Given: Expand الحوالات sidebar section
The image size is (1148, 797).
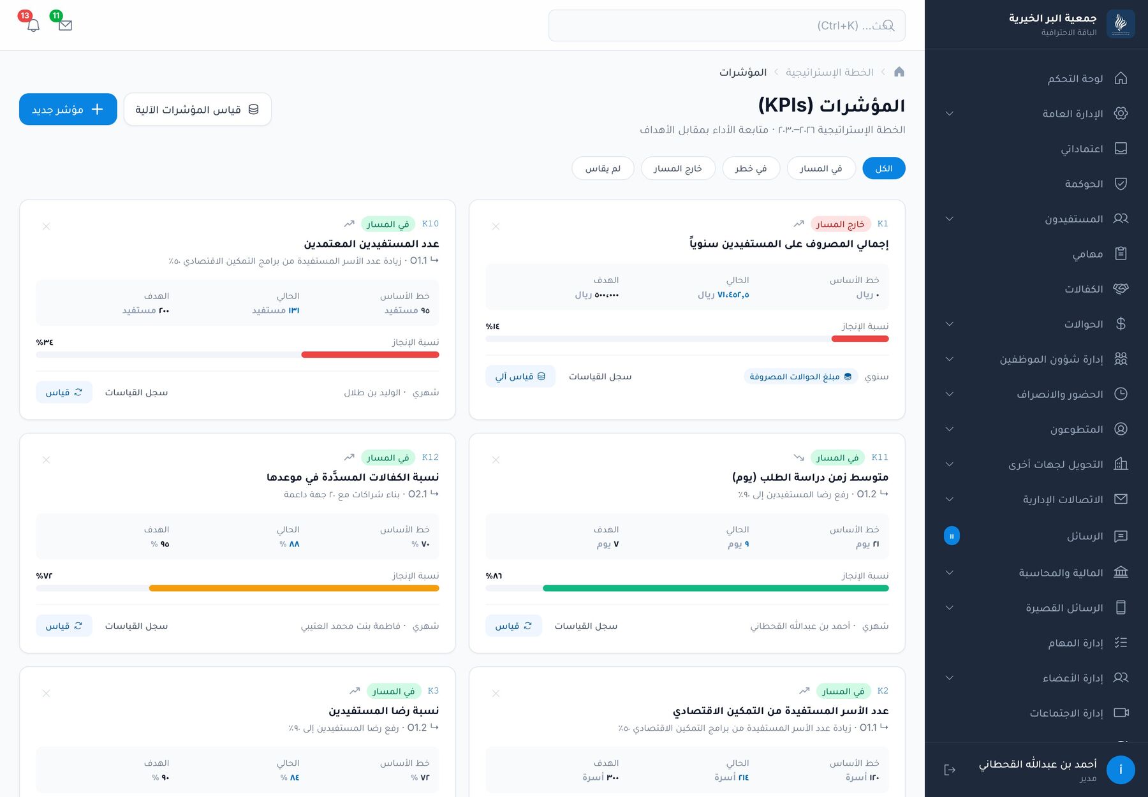Looking at the screenshot, I should (950, 324).
